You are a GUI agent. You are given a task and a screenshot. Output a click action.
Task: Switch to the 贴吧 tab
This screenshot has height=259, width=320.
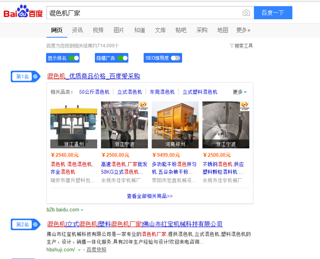(x=181, y=30)
